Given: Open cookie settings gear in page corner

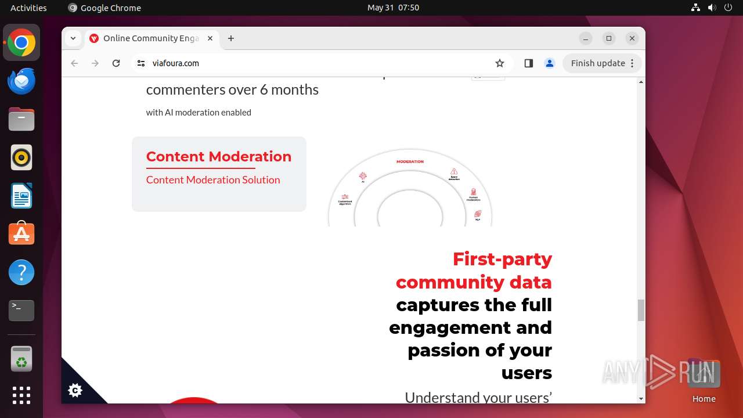Looking at the screenshot, I should click(x=75, y=390).
